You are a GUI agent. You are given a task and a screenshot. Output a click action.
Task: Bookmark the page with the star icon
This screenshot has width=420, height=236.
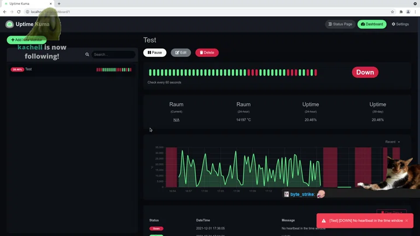coord(393,12)
